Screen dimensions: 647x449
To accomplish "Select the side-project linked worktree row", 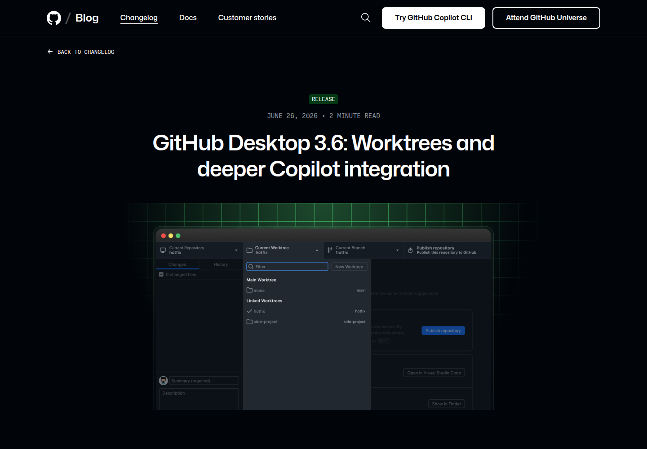I will coord(306,322).
